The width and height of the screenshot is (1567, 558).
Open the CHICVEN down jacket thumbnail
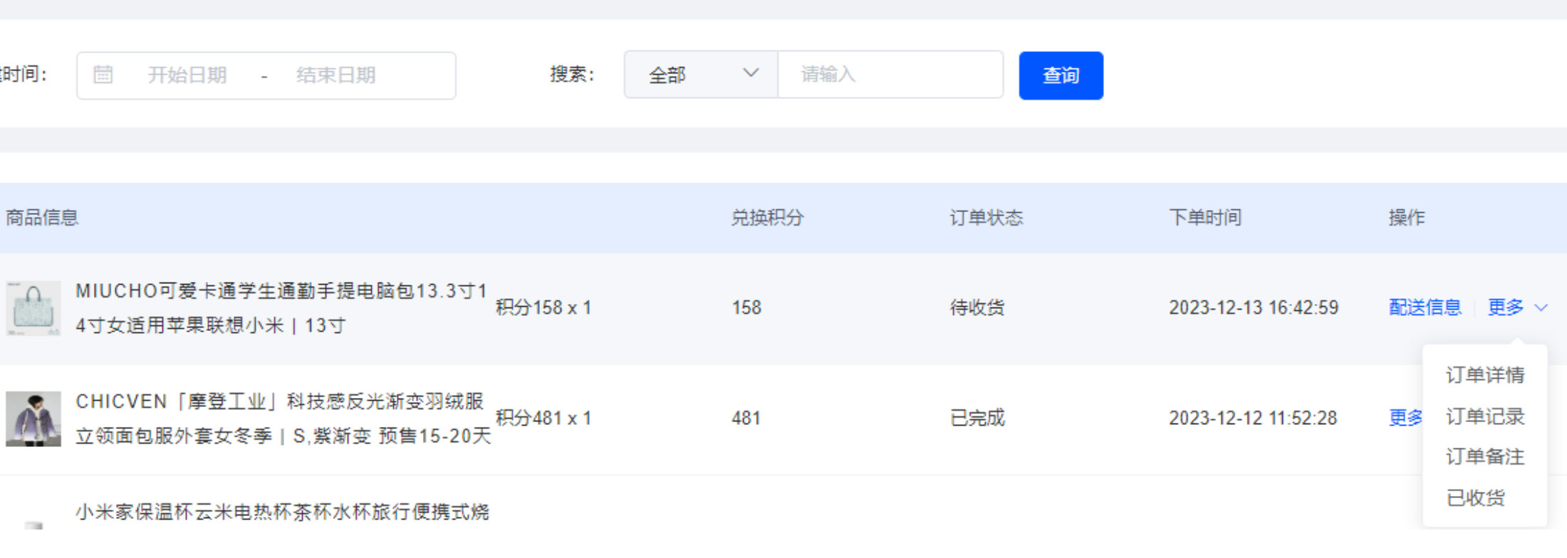(x=33, y=418)
